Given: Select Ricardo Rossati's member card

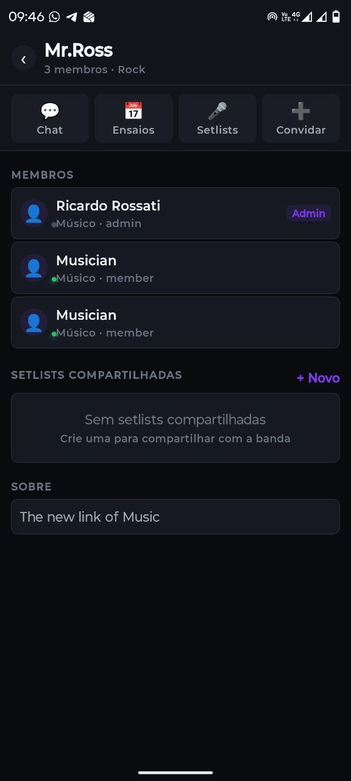Looking at the screenshot, I should tap(175, 213).
